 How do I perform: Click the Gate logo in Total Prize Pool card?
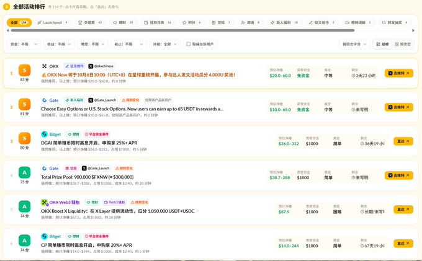click(45, 168)
